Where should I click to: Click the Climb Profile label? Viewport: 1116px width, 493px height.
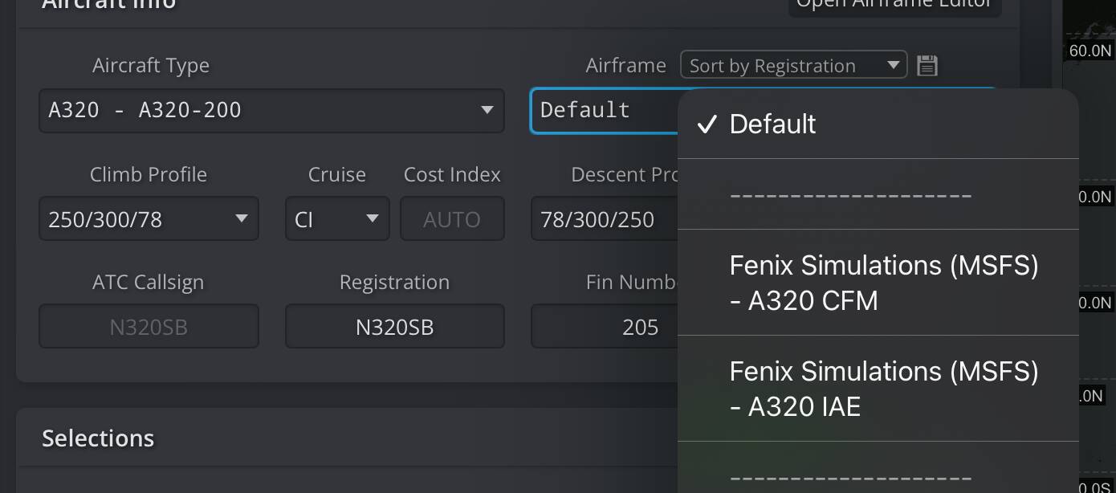pos(149,174)
